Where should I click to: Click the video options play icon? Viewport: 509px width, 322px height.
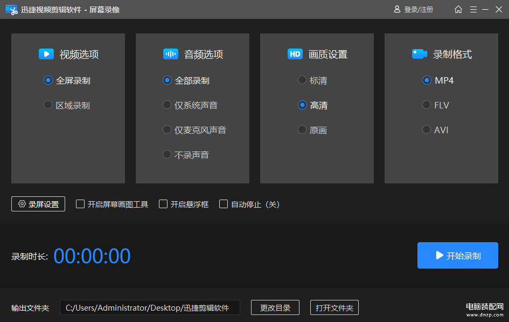(x=46, y=54)
